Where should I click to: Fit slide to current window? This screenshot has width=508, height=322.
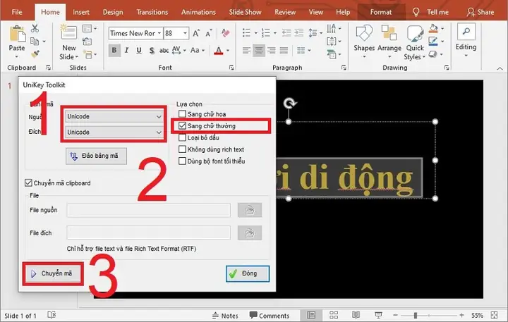pos(494,315)
